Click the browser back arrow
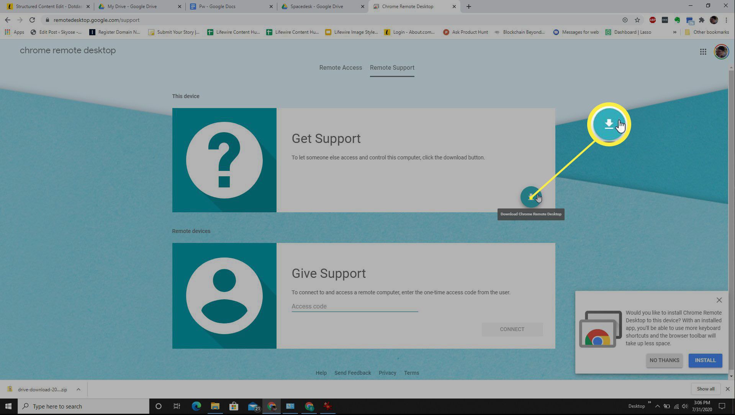The image size is (735, 415). [x=8, y=20]
